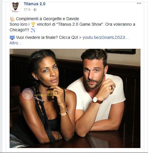Viewport: 148px width, 153px height.
Task: Open the Titanus 2.0 page name link
Action: (35, 4)
